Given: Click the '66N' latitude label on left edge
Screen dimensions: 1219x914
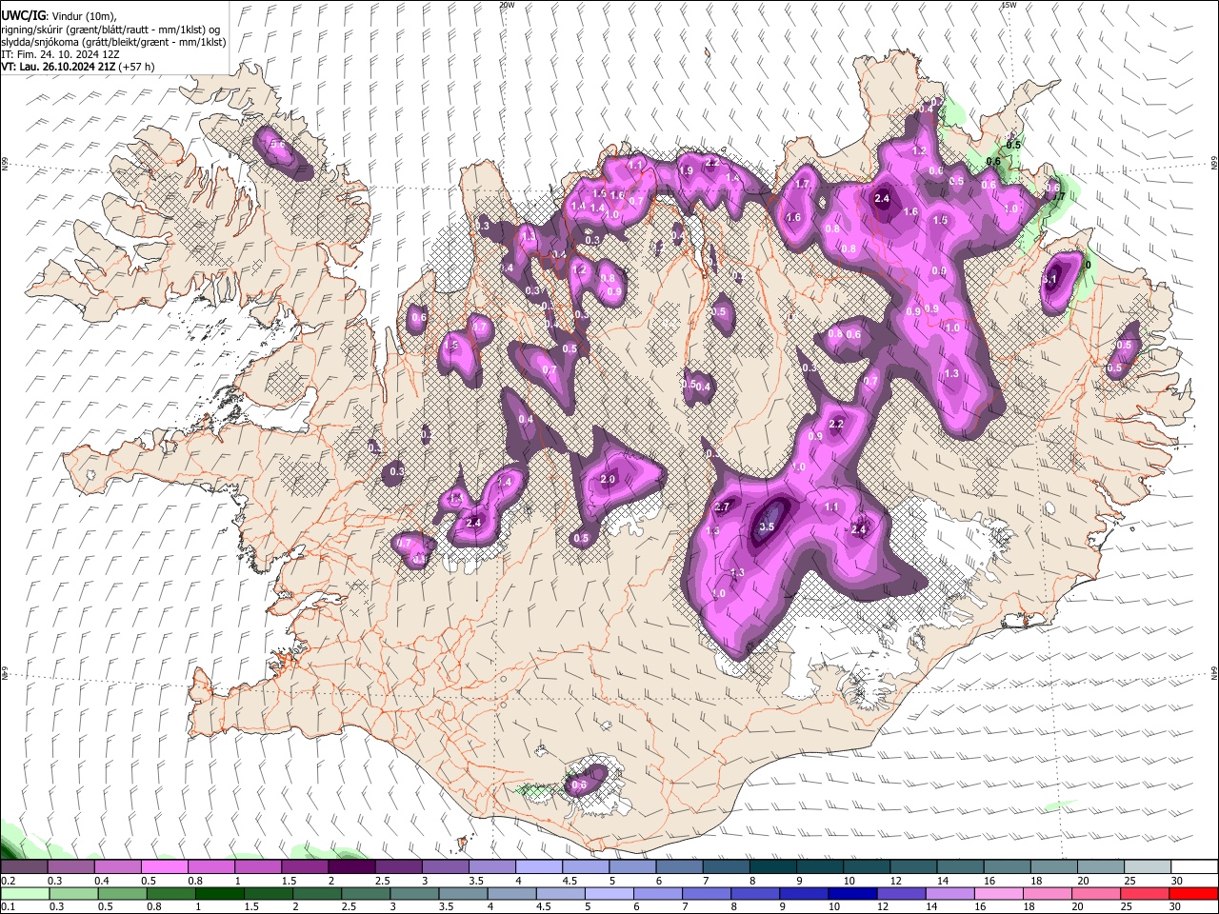Looking at the screenshot, I should click(x=5, y=164).
